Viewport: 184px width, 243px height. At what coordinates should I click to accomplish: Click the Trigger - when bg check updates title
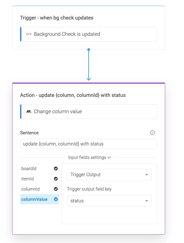point(57,18)
